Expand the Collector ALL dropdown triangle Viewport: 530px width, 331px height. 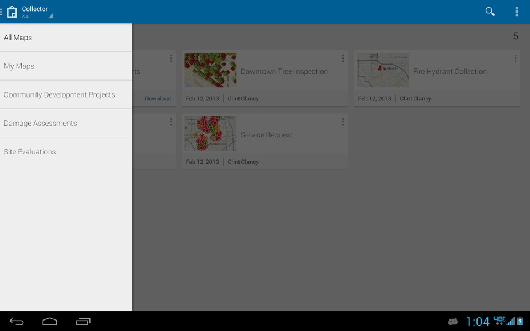(50, 16)
